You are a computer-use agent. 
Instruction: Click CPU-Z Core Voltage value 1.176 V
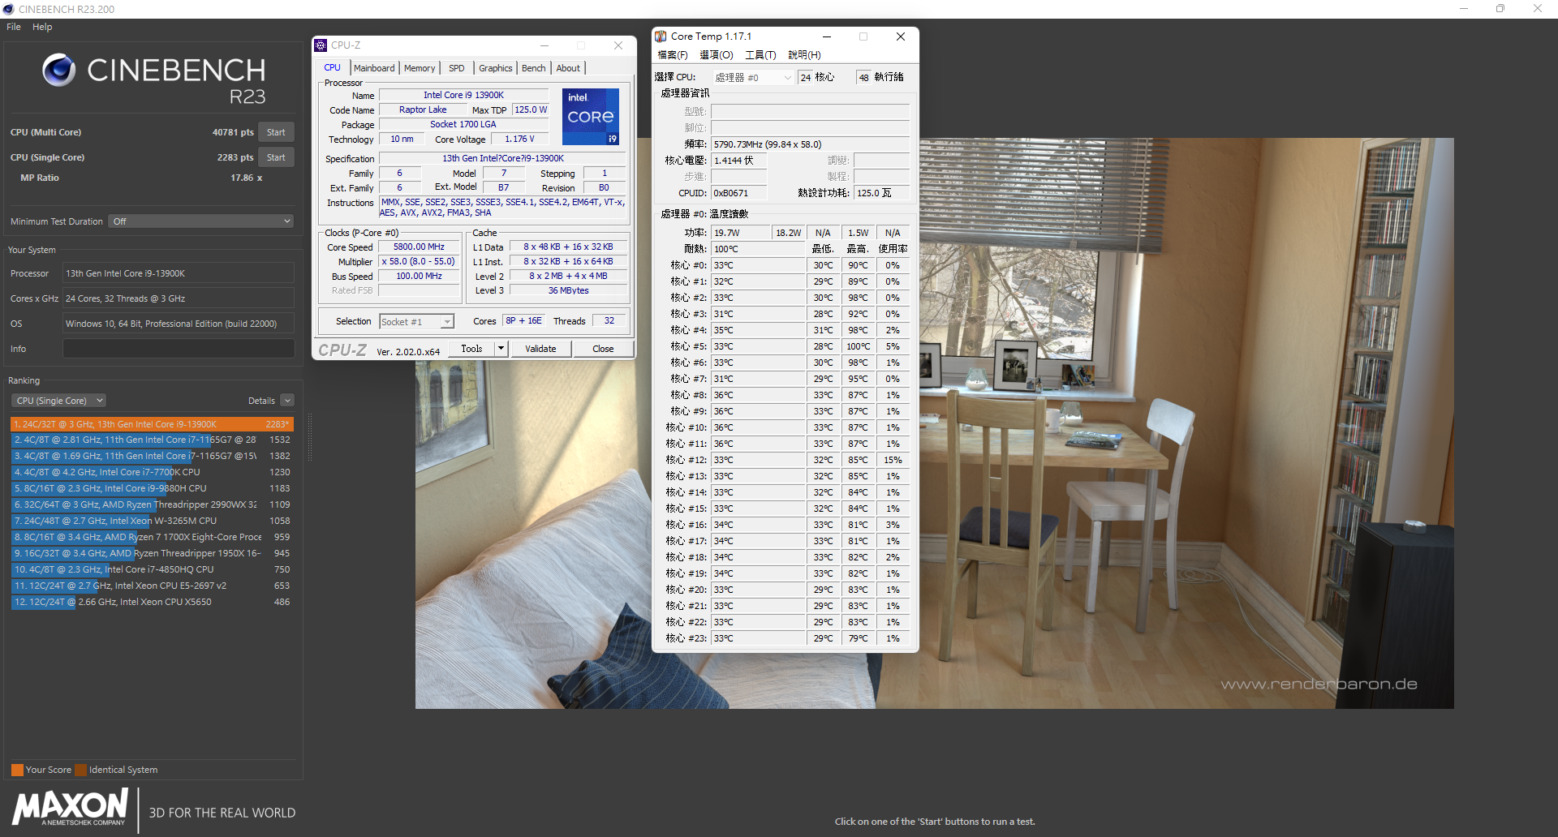[519, 139]
